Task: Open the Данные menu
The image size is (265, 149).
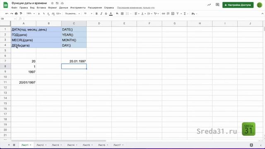Action: click(63, 7)
